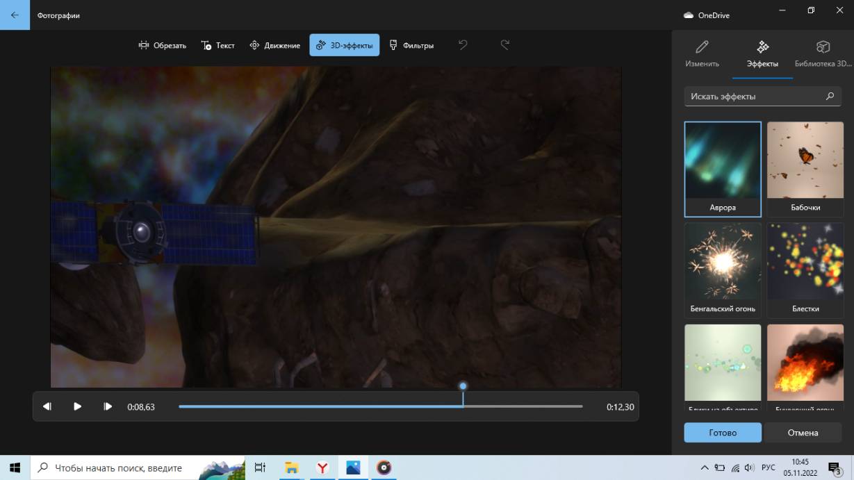Image resolution: width=854 pixels, height=480 pixels.
Task: Open the Фильтры filters tool
Action: coord(411,45)
